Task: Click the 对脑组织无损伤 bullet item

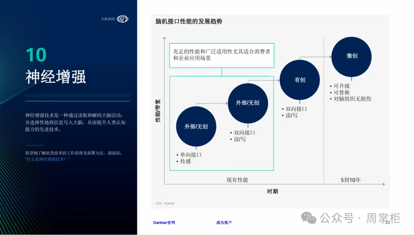Action: click(352, 99)
